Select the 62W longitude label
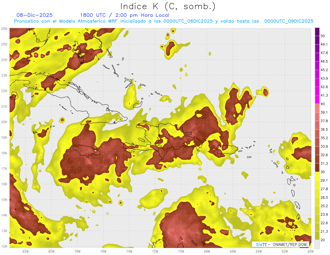The height and width of the screenshot is (255, 330). coord(285,251)
